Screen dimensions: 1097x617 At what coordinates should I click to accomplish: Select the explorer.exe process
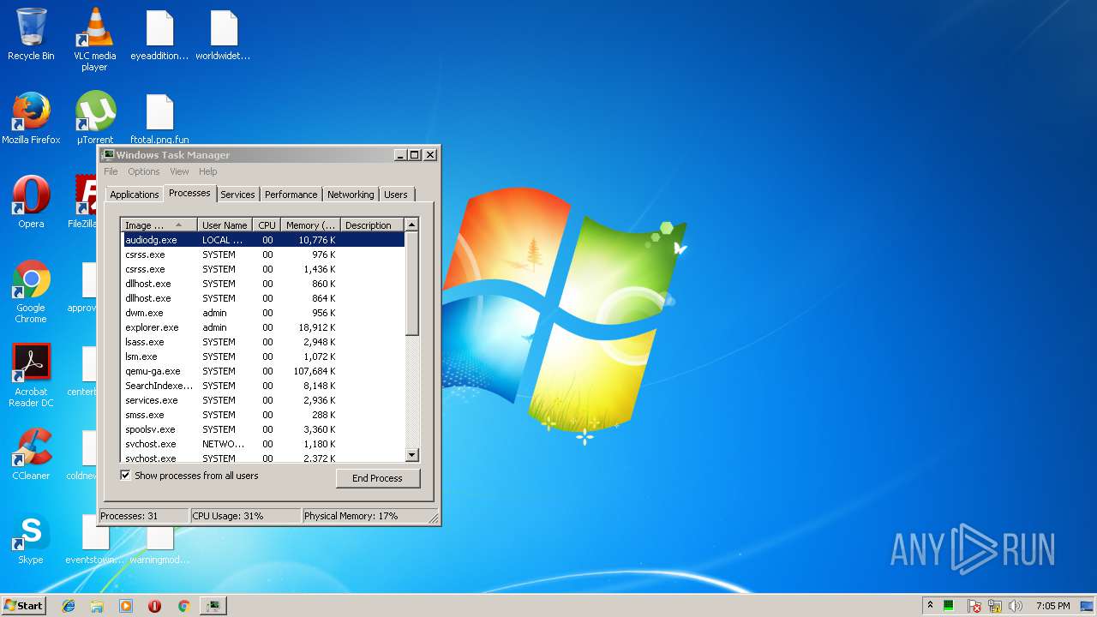click(x=262, y=327)
